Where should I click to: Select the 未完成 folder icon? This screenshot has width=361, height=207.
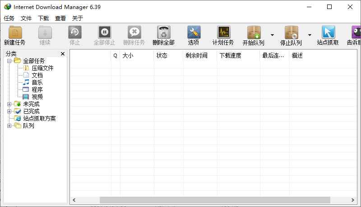click(18, 104)
